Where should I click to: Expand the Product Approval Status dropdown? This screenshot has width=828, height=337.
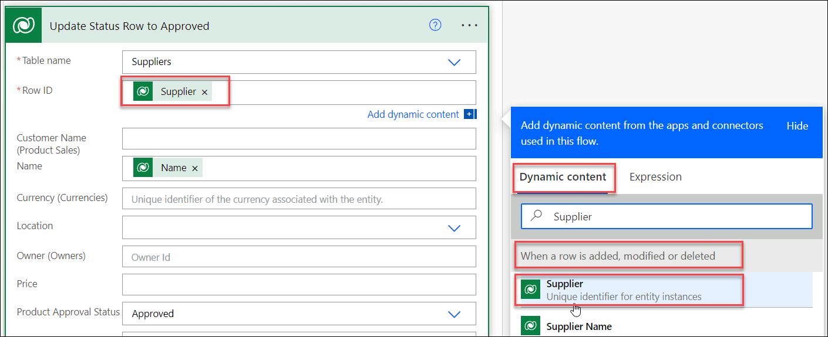[454, 314]
